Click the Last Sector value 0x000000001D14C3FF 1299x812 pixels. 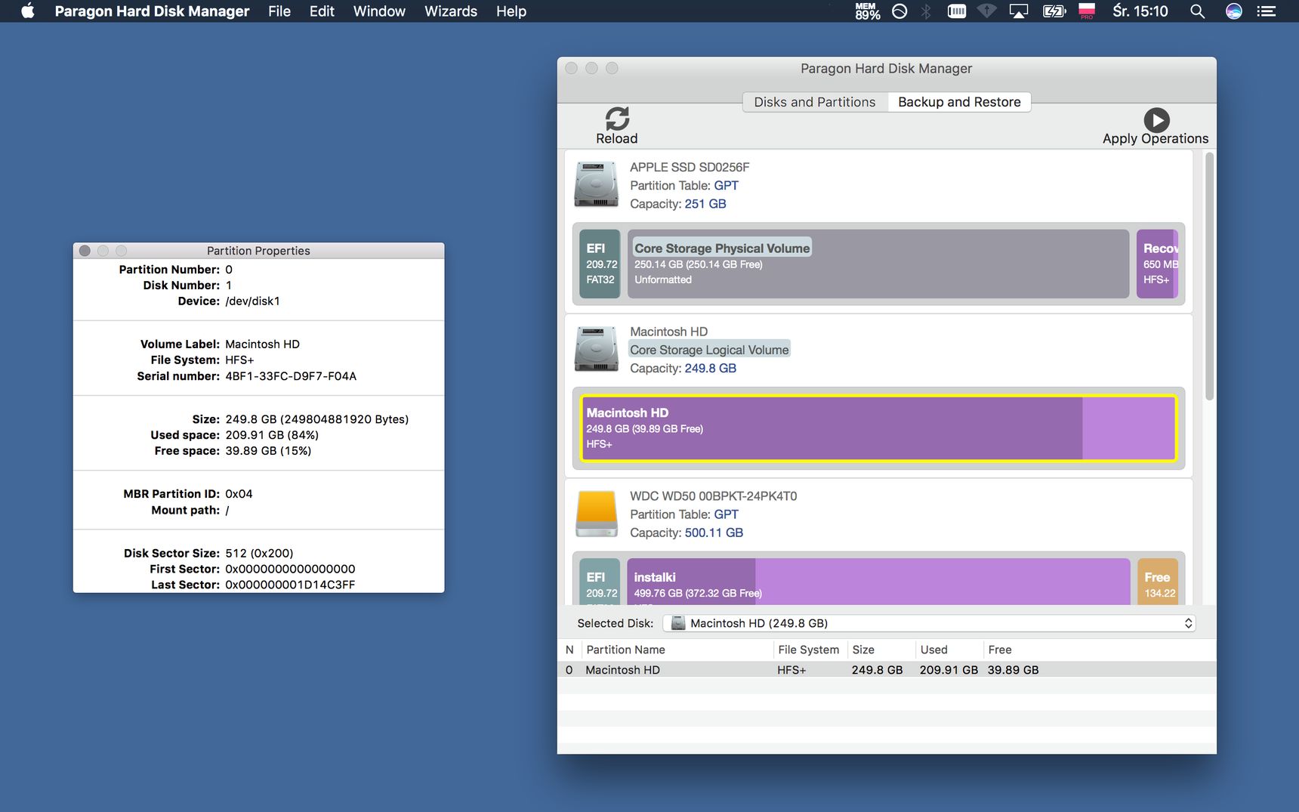tap(290, 585)
